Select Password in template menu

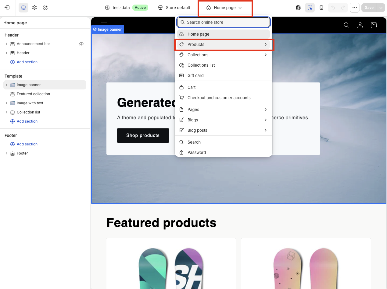click(x=224, y=152)
